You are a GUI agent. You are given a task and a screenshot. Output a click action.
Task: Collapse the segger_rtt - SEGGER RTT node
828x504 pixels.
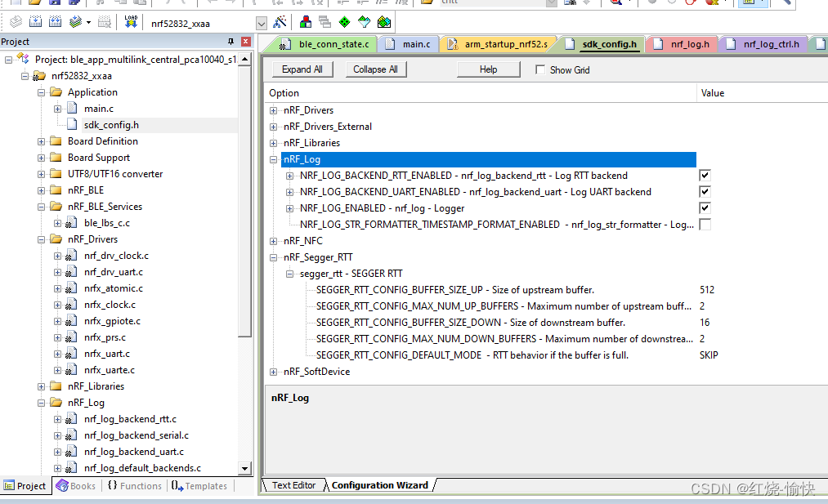(290, 274)
